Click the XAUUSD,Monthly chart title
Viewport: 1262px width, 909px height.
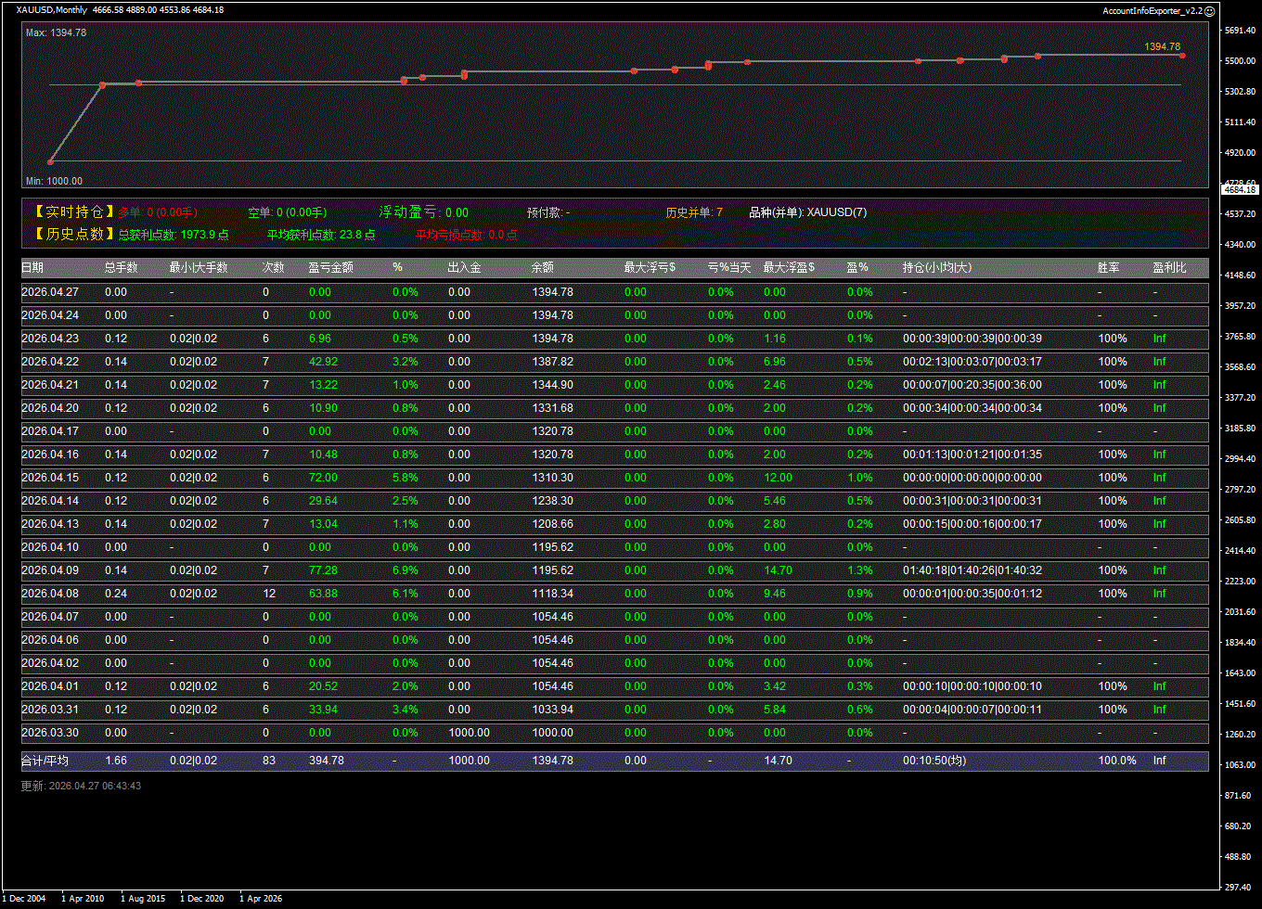52,10
